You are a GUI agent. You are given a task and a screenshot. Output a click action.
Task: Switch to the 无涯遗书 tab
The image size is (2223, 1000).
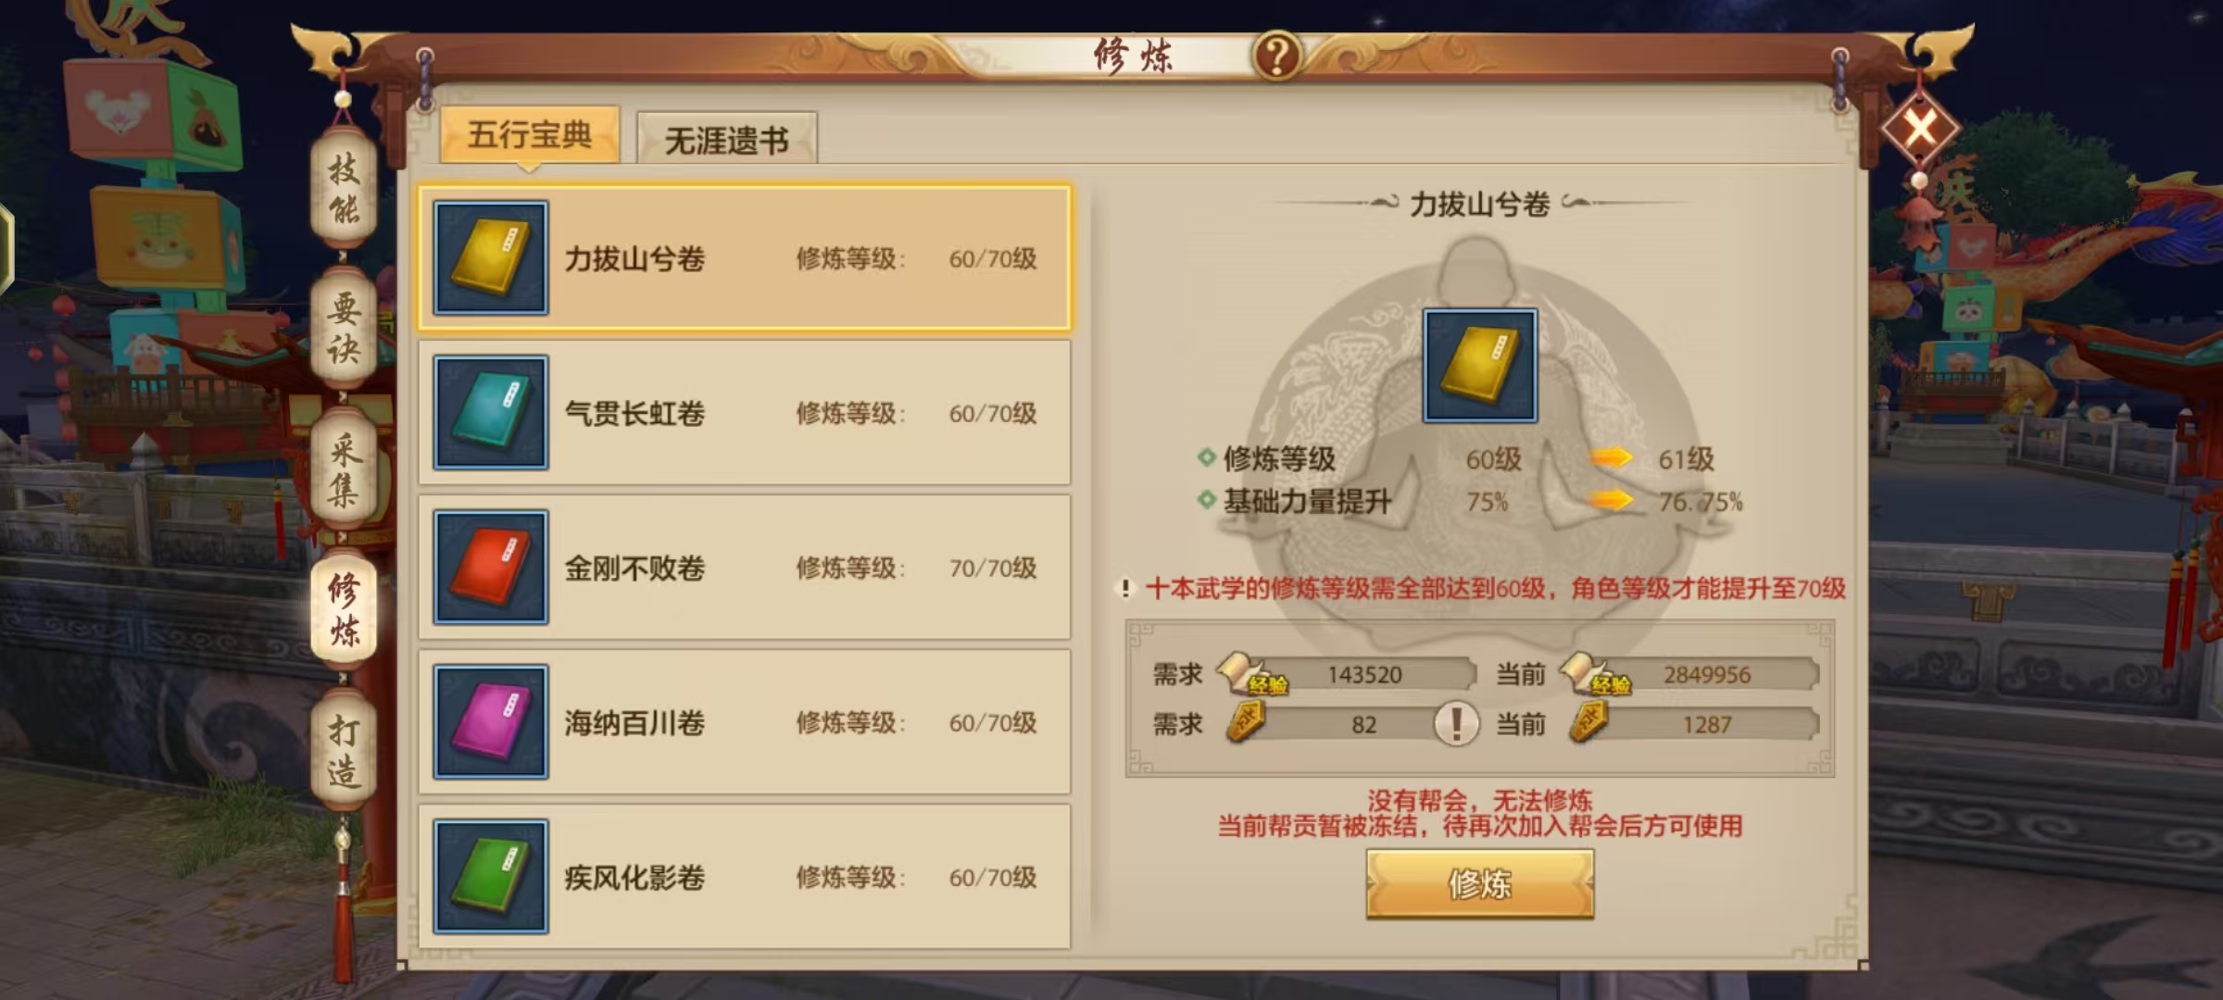[727, 140]
